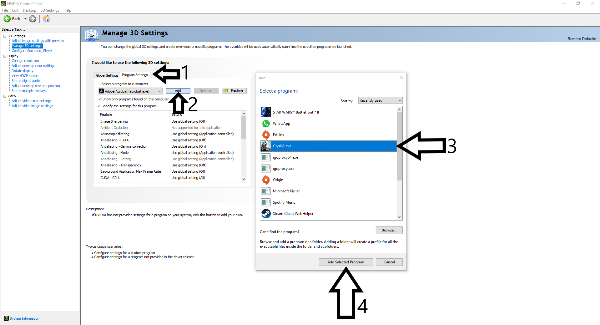Click the program list scroll down arrow
The height and width of the screenshot is (325, 600).
point(399,217)
